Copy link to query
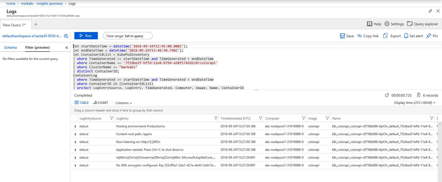This screenshot has height=182, width=442. click(x=368, y=36)
